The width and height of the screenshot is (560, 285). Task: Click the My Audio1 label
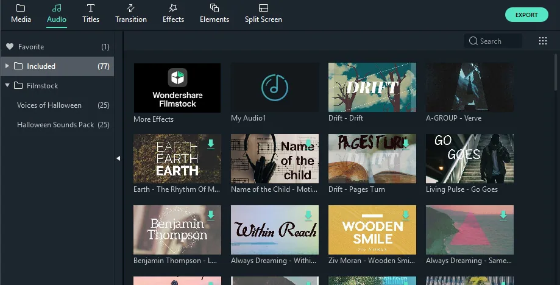[249, 118]
